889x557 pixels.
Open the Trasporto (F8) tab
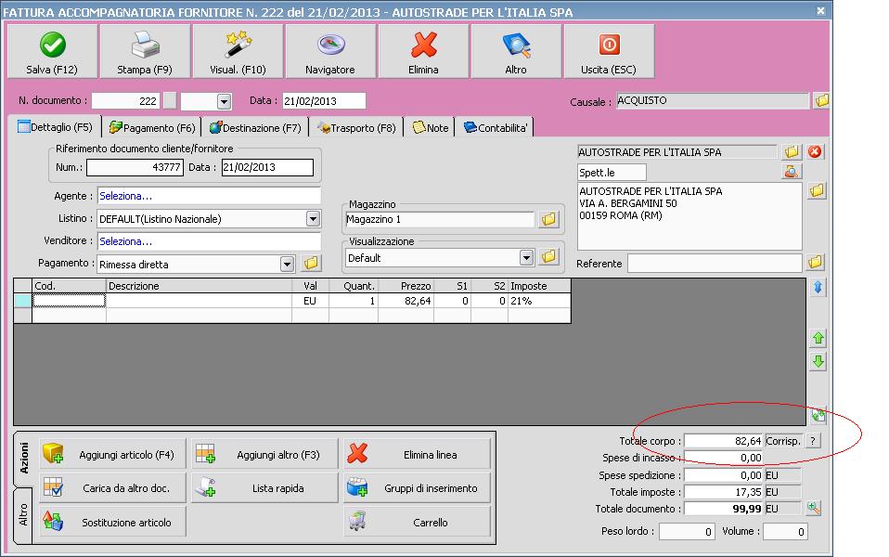(x=356, y=128)
